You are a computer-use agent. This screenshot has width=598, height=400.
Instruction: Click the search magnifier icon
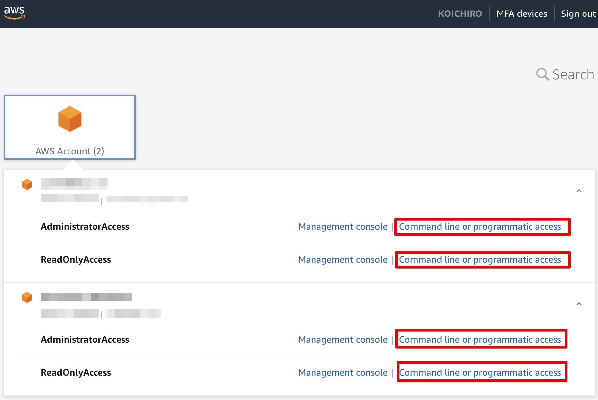(542, 74)
